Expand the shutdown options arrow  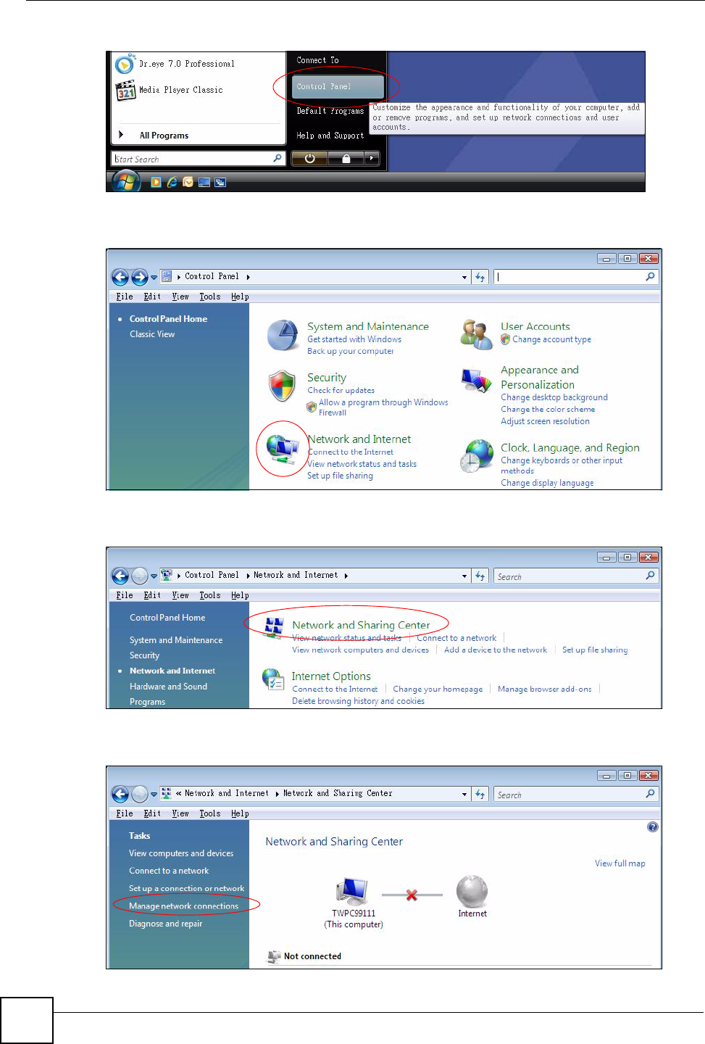point(372,158)
